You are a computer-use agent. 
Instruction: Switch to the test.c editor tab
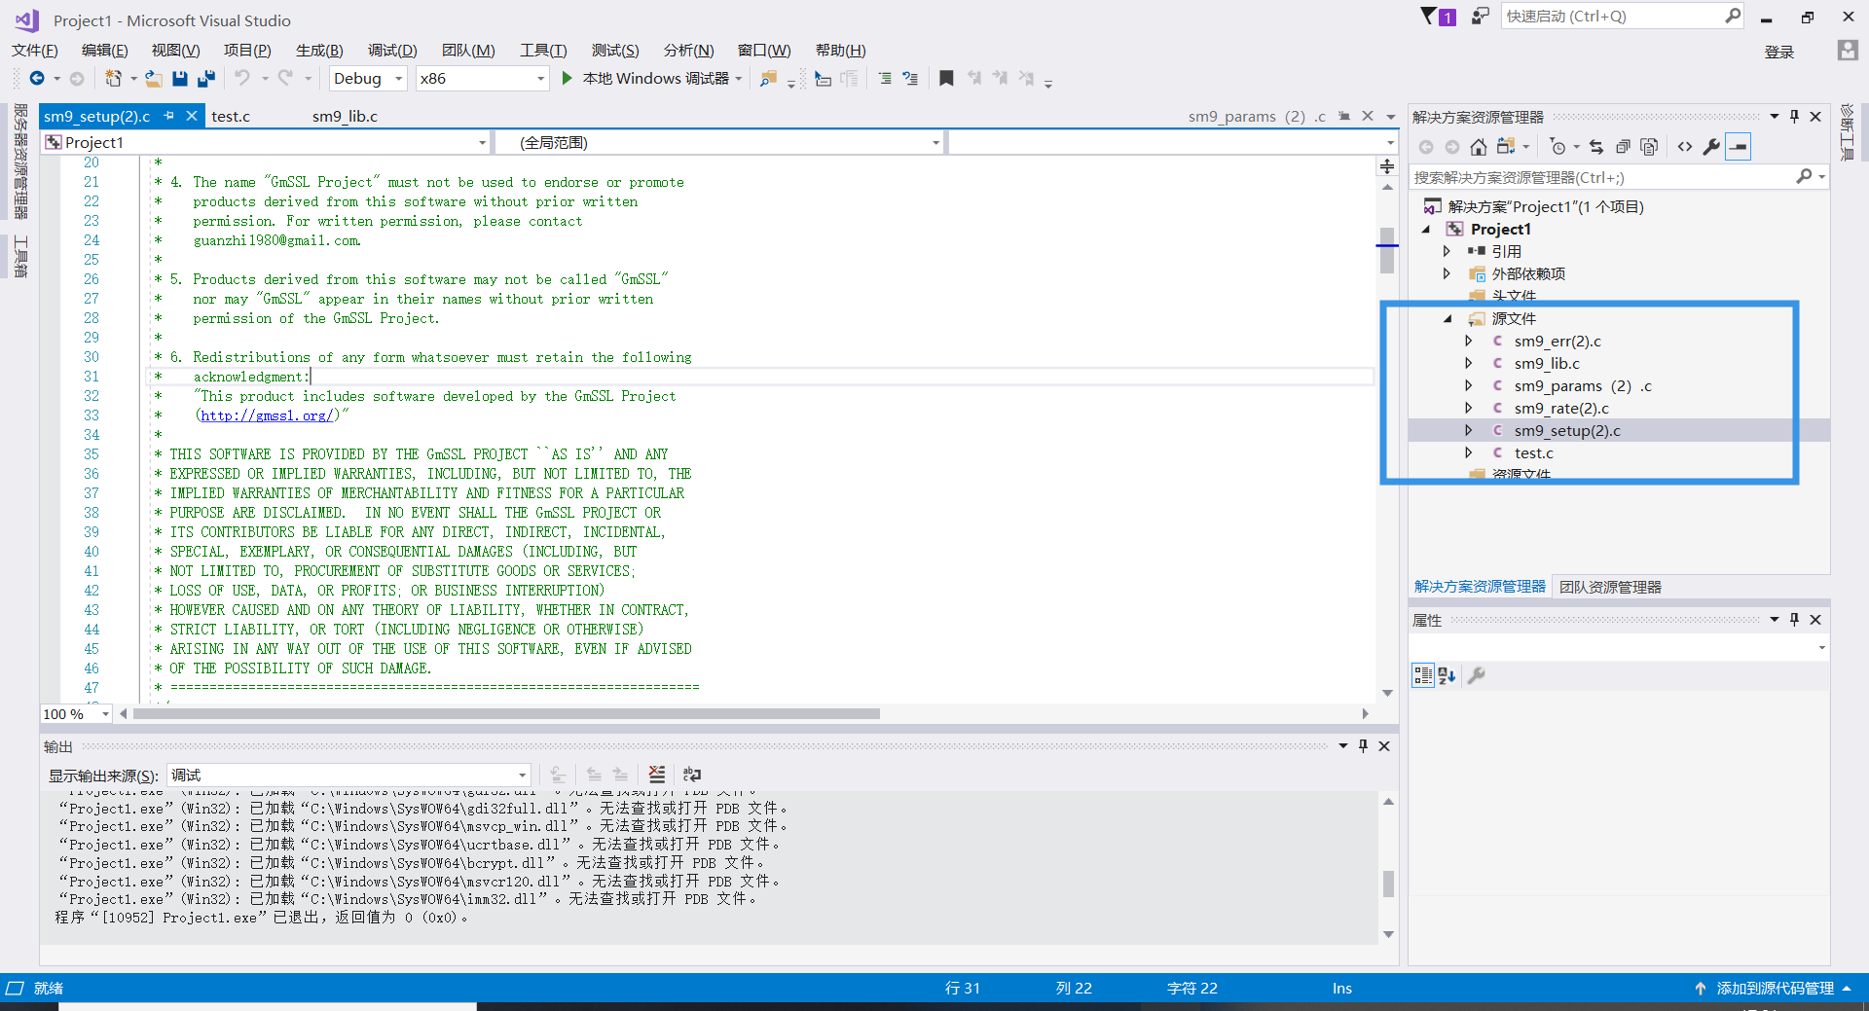click(231, 117)
